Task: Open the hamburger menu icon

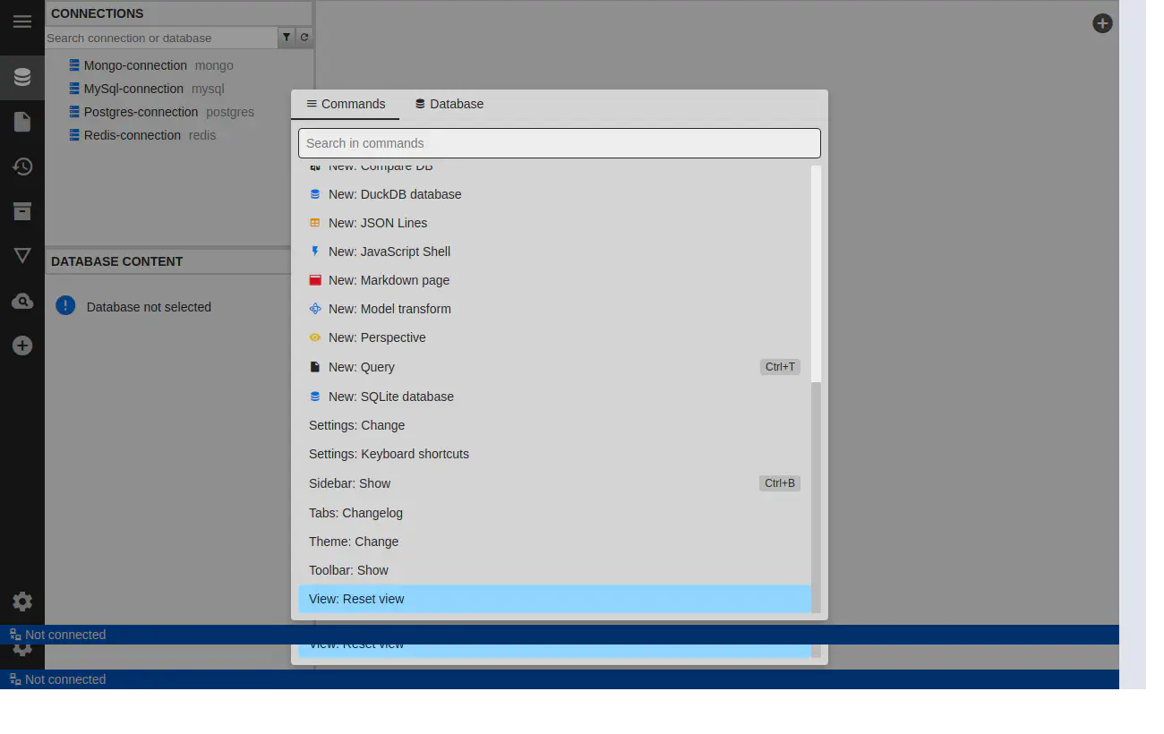Action: click(x=22, y=22)
